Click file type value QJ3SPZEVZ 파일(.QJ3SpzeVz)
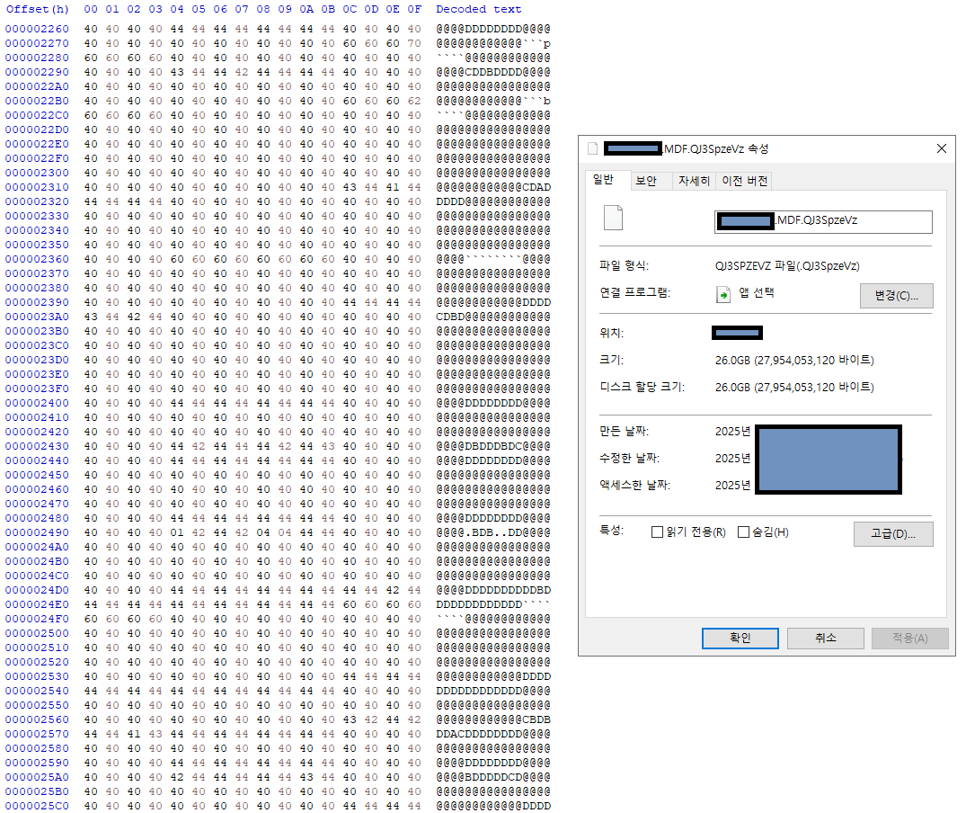This screenshot has height=813, width=966. (787, 265)
